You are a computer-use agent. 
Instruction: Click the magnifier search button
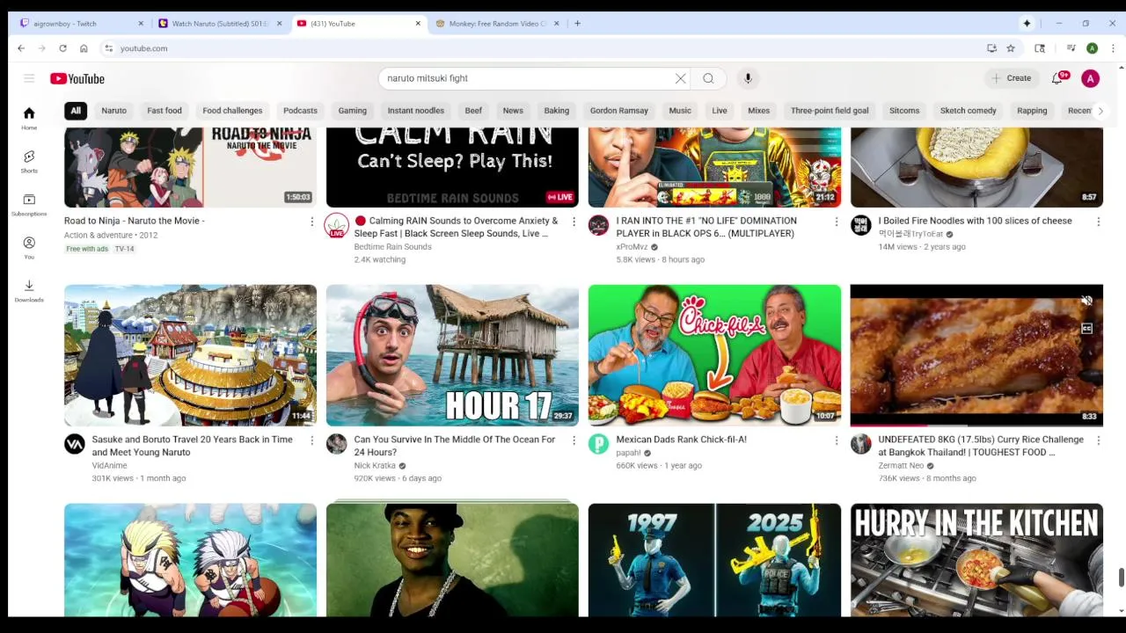[x=708, y=78]
